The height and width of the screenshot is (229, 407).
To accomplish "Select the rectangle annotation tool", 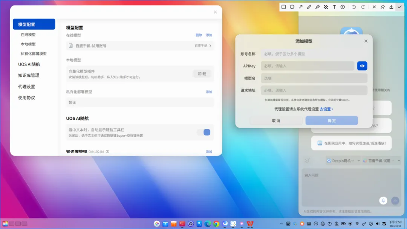I will click(x=283, y=7).
